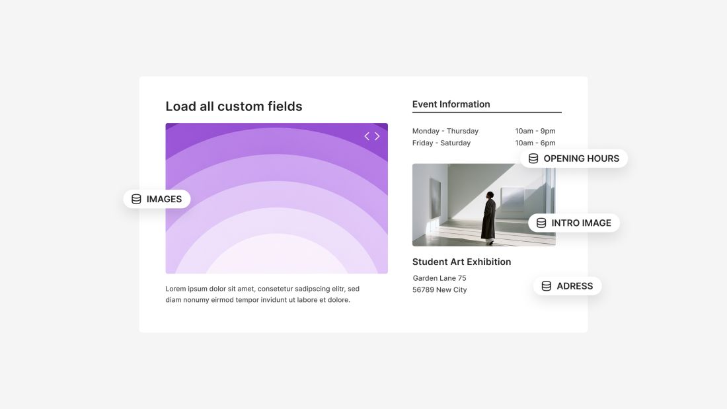
Task: Click the '10am - 9pm' hours value
Action: pos(535,131)
